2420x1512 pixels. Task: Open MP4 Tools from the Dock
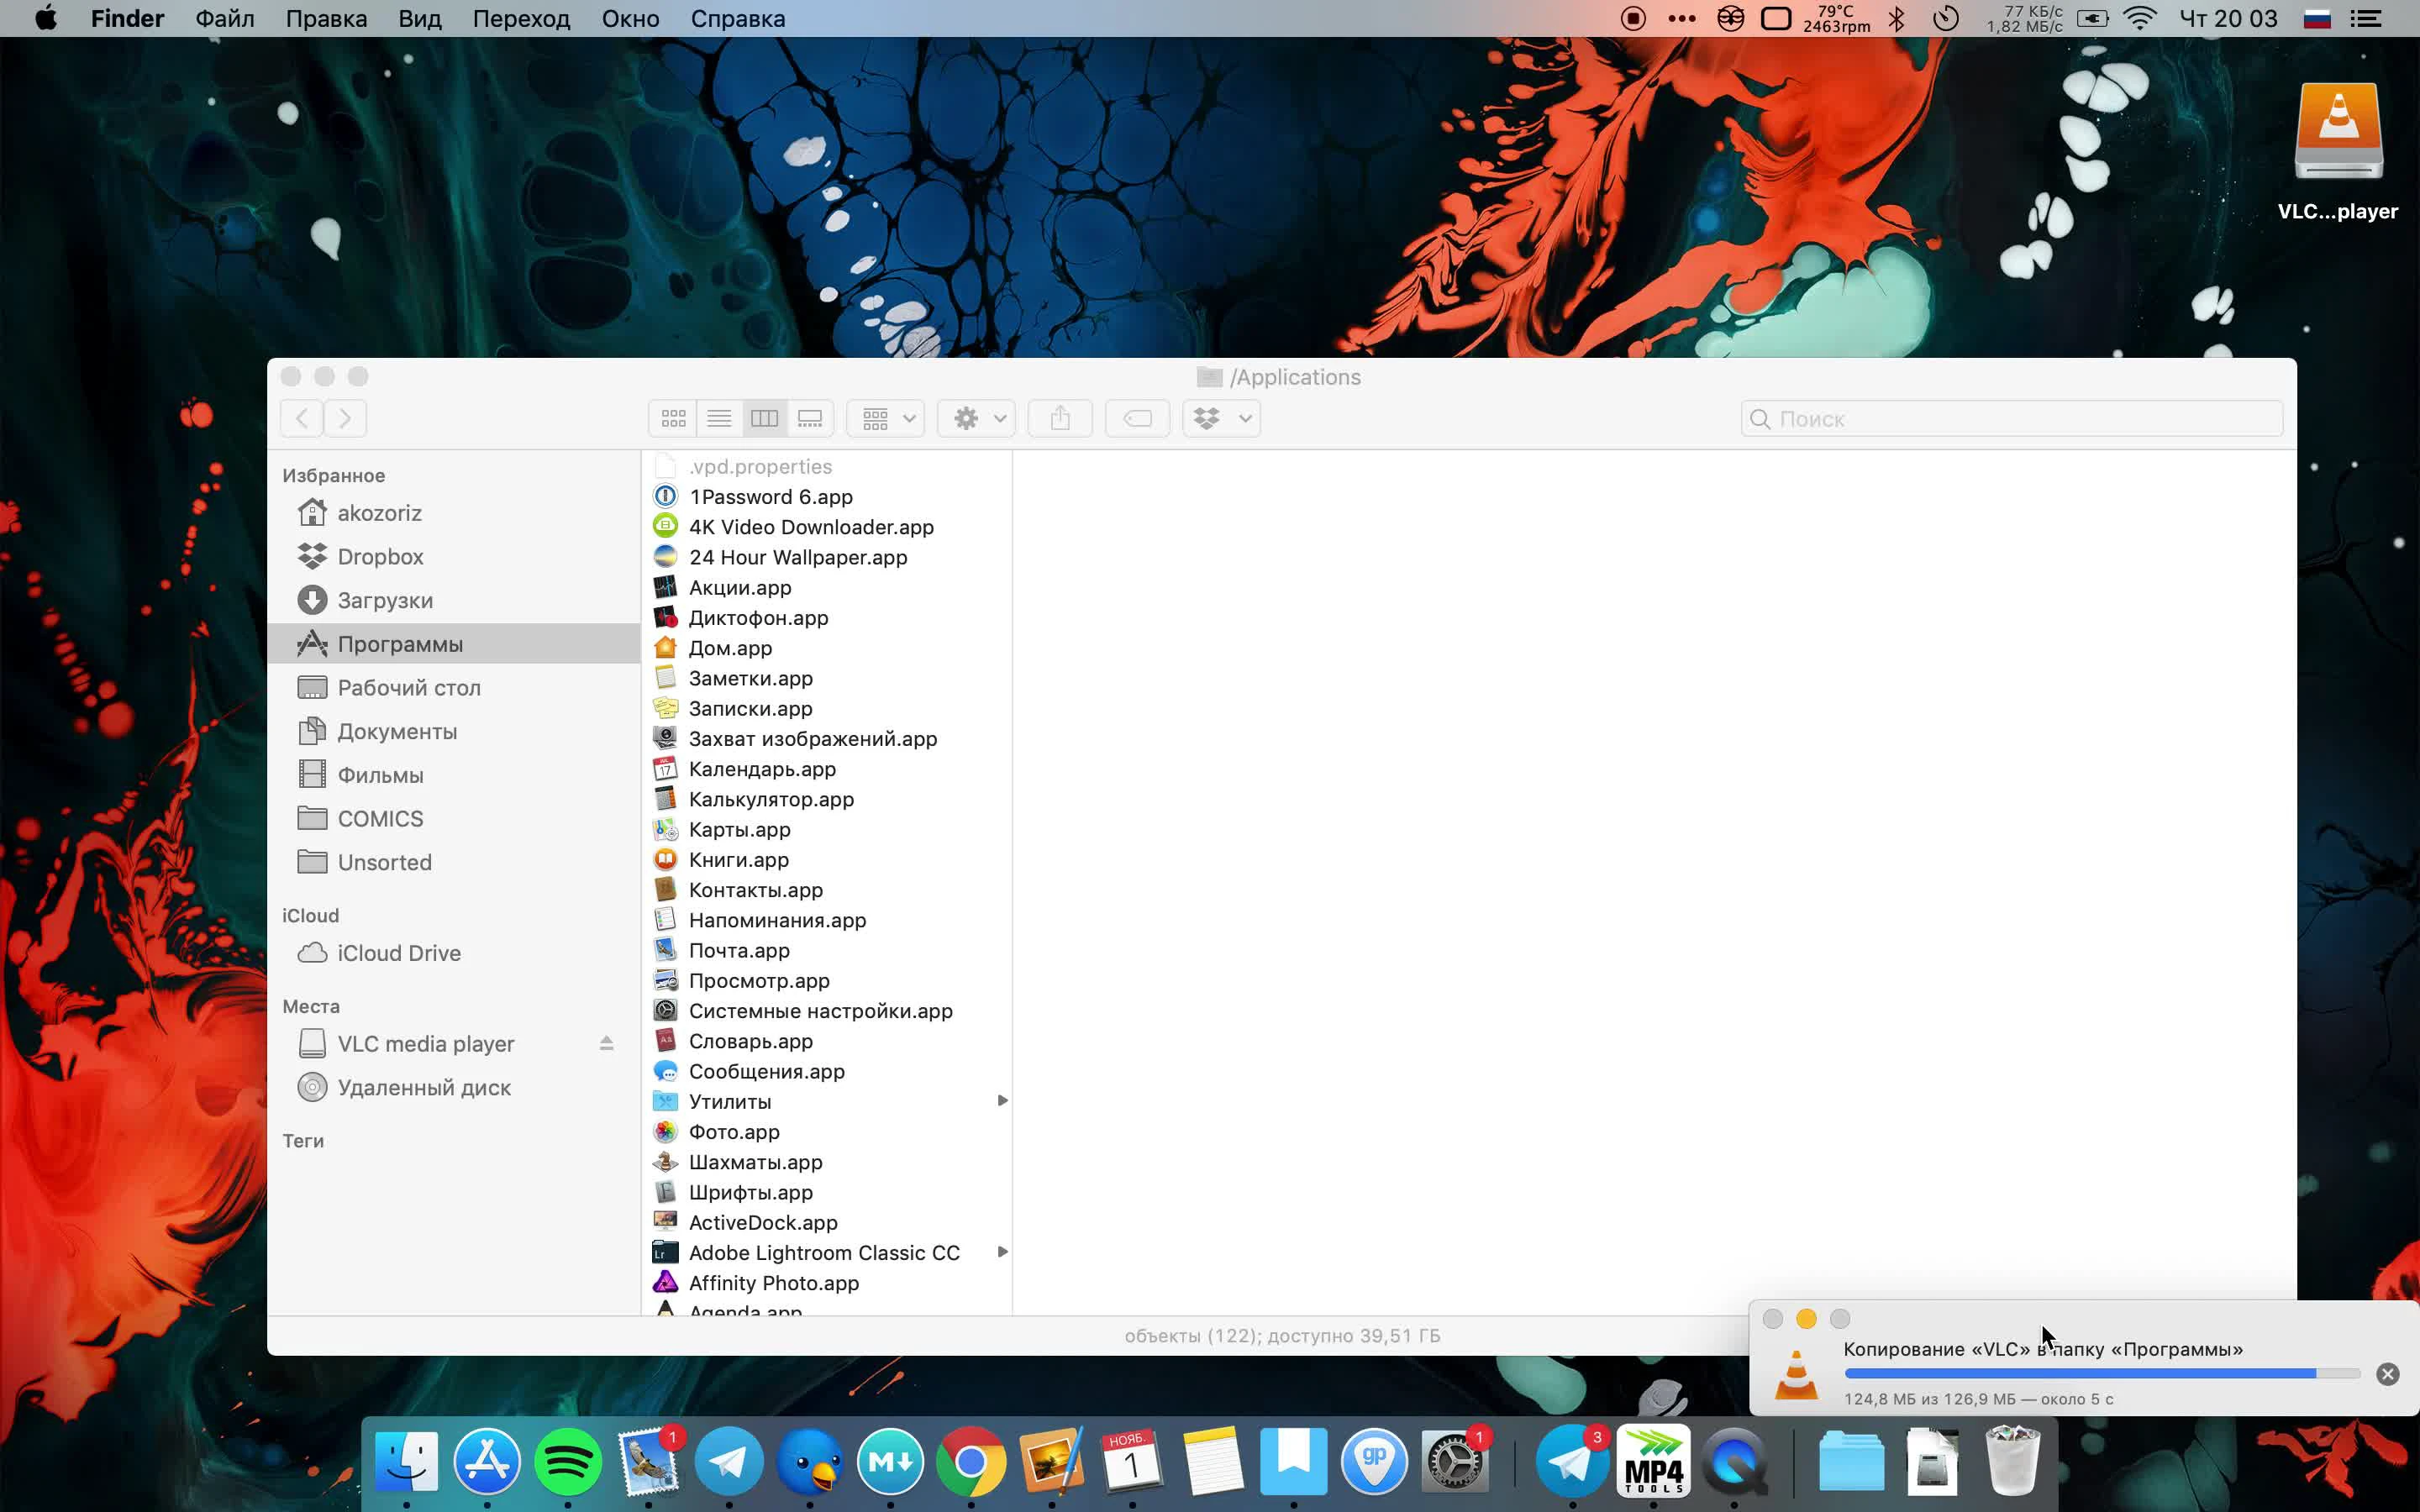tap(1654, 1461)
